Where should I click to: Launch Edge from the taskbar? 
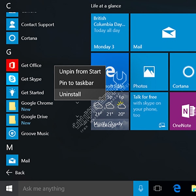click(x=177, y=188)
